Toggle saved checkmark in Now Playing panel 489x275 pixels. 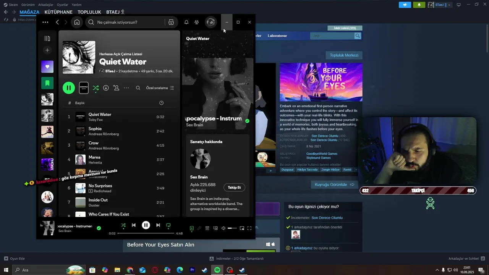click(247, 121)
